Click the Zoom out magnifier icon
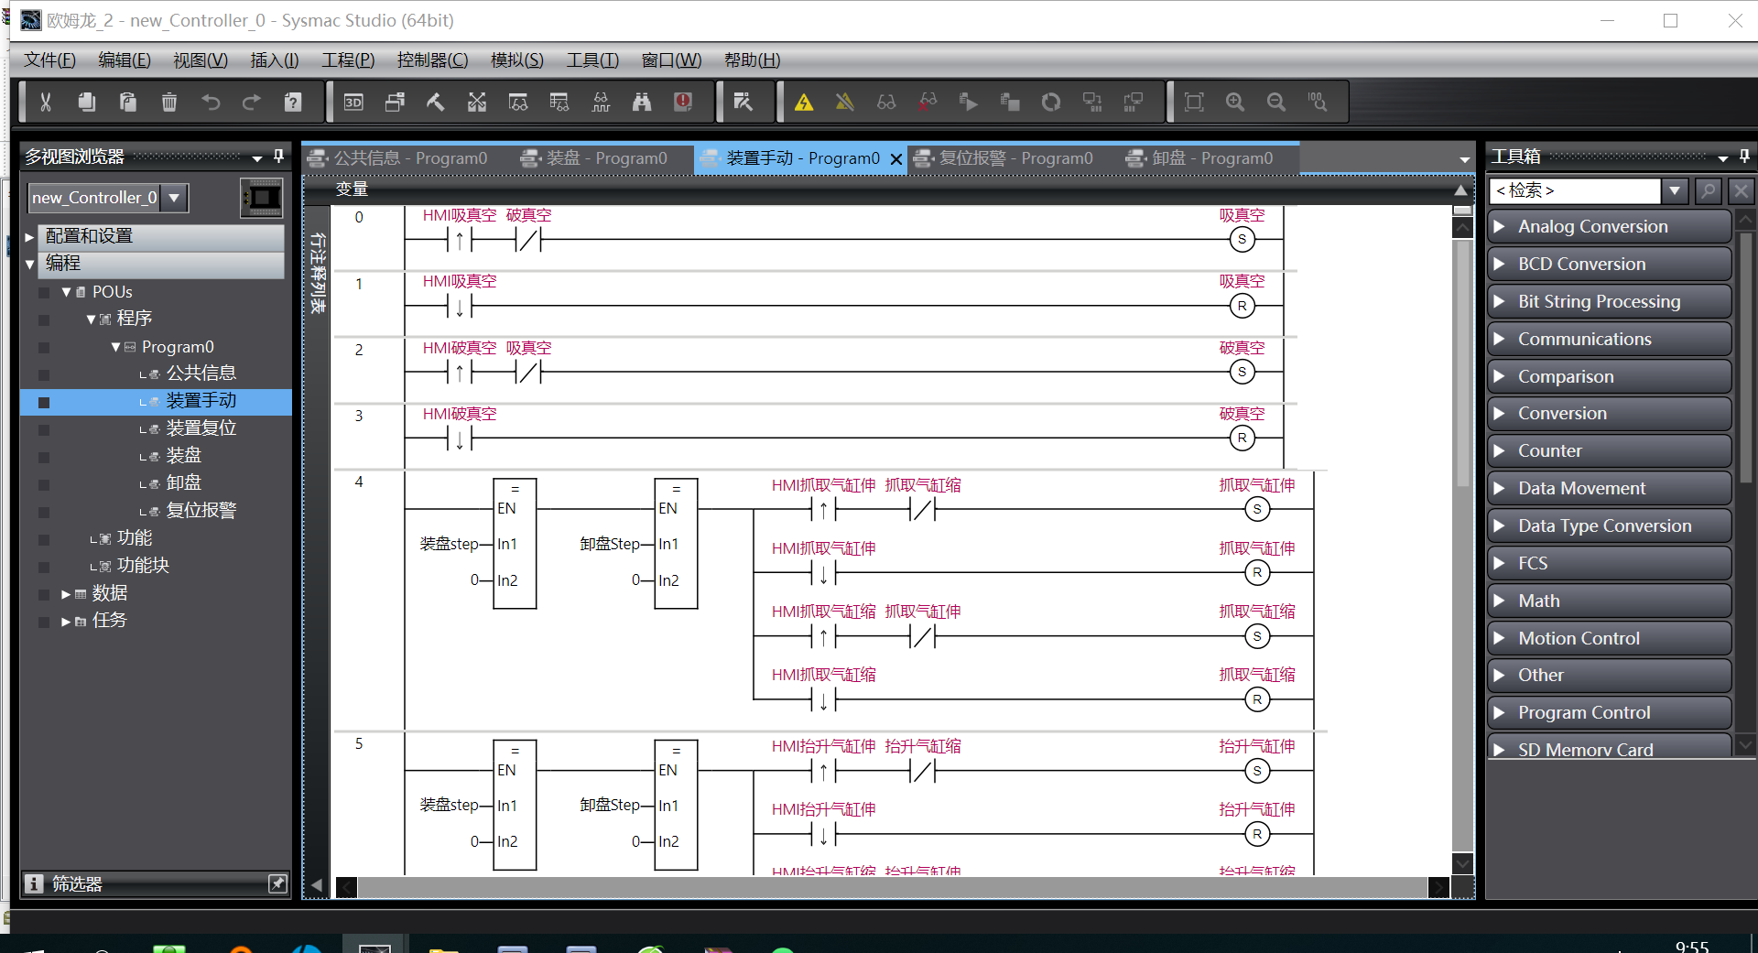 coord(1276,102)
